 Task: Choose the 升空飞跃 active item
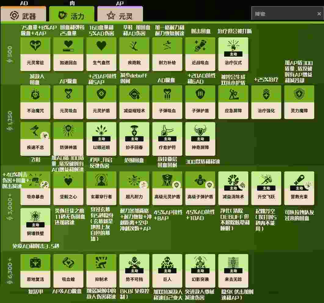coord(266,188)
